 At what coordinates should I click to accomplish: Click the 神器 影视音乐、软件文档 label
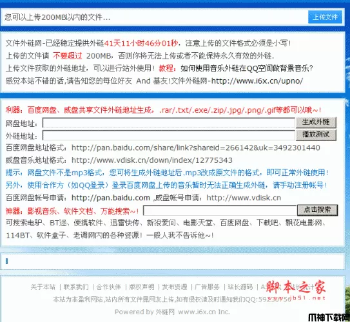(72, 211)
